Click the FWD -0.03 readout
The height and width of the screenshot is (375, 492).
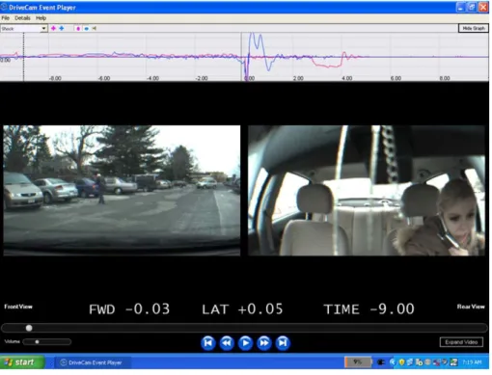[x=129, y=309]
